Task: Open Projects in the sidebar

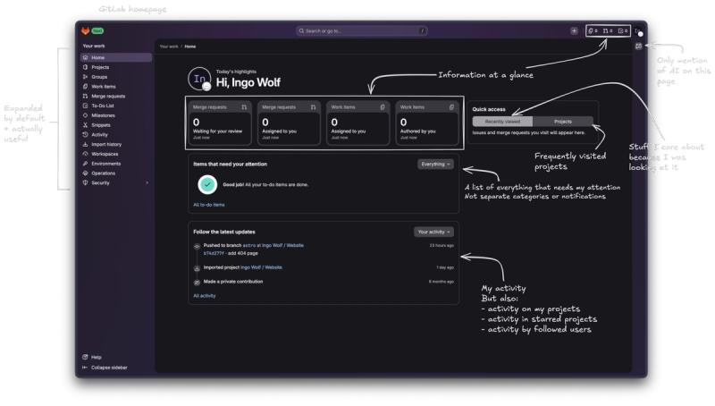Action: point(116,67)
